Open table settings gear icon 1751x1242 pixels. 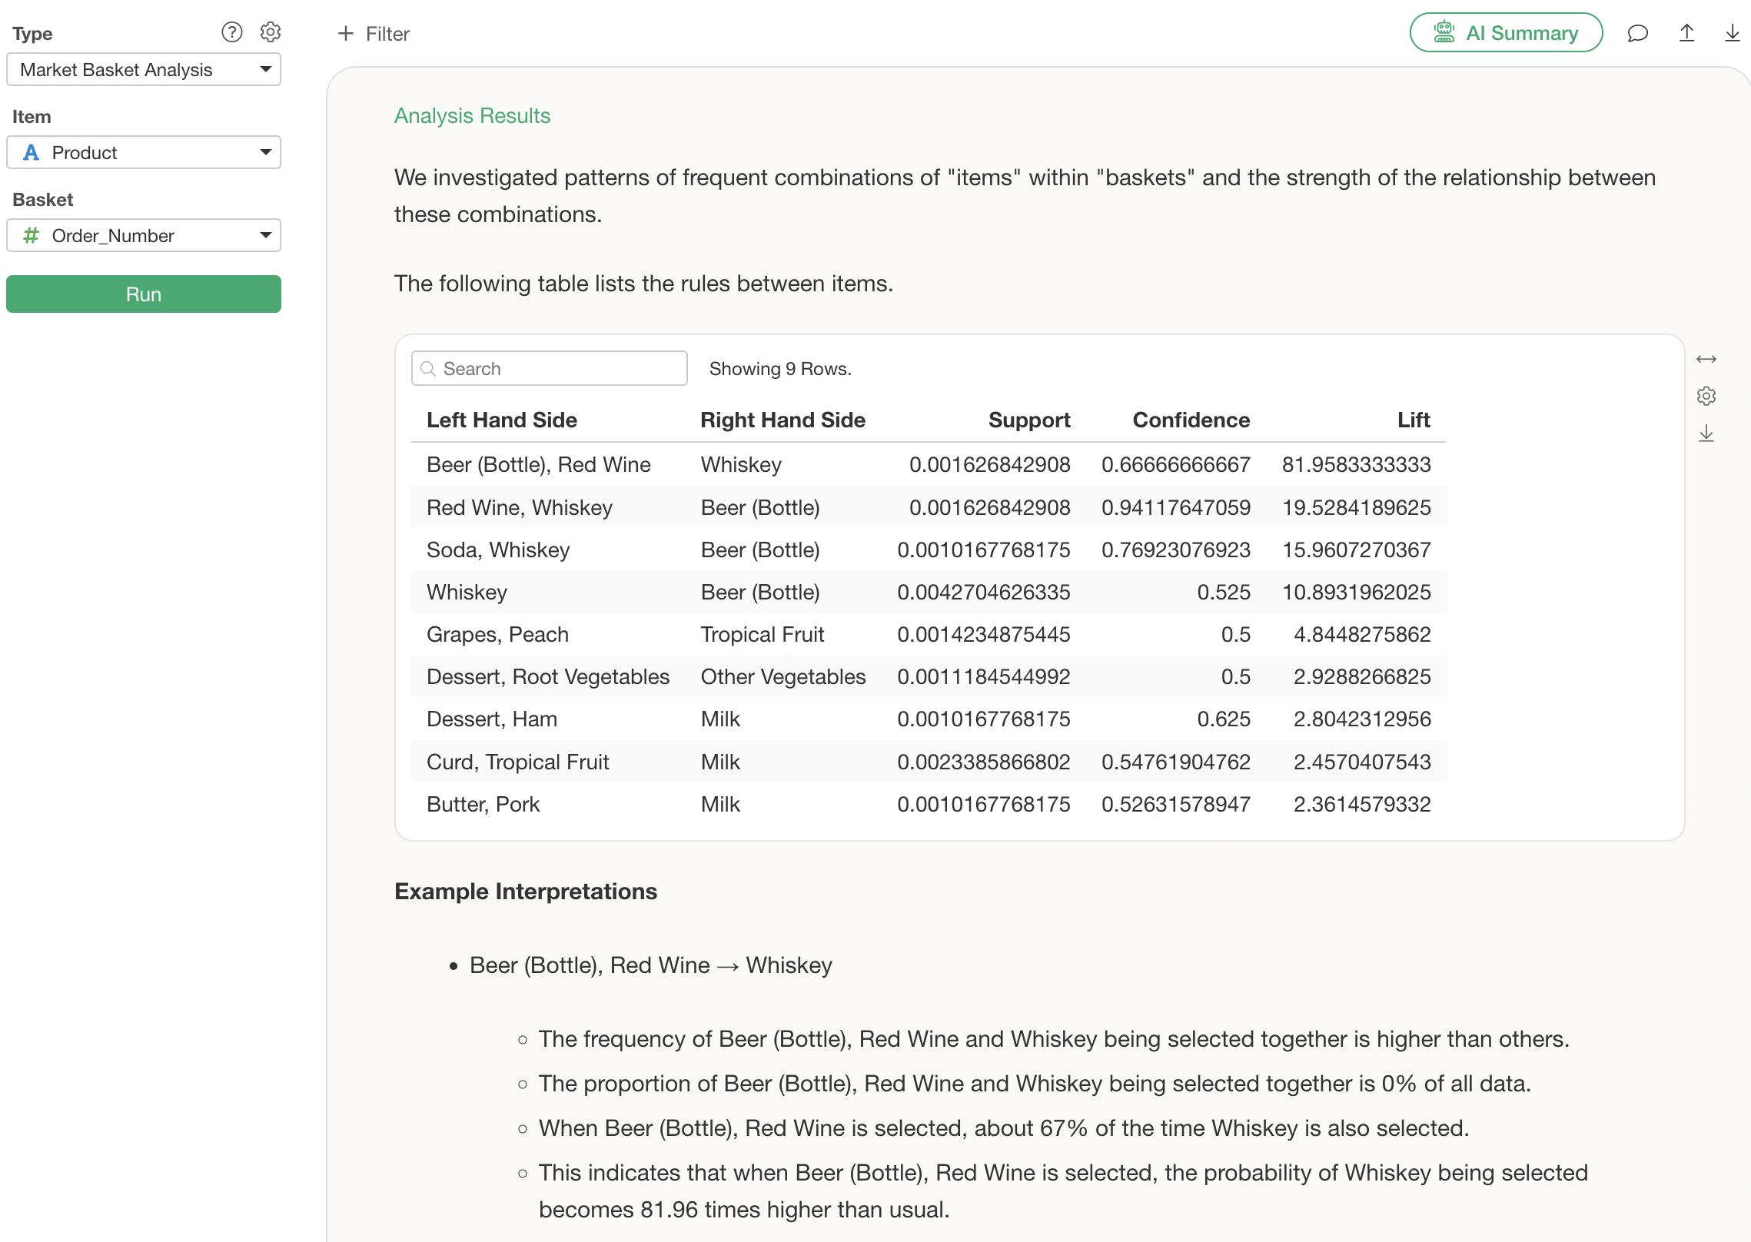coord(1706,396)
